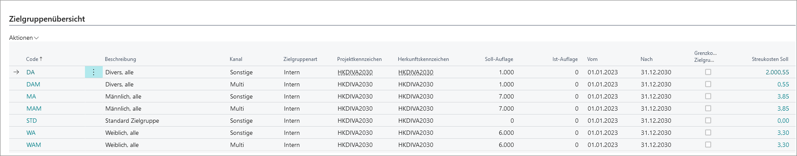Viewport: 797px width, 156px height.
Task: Open the DAM code link
Action: 33,84
